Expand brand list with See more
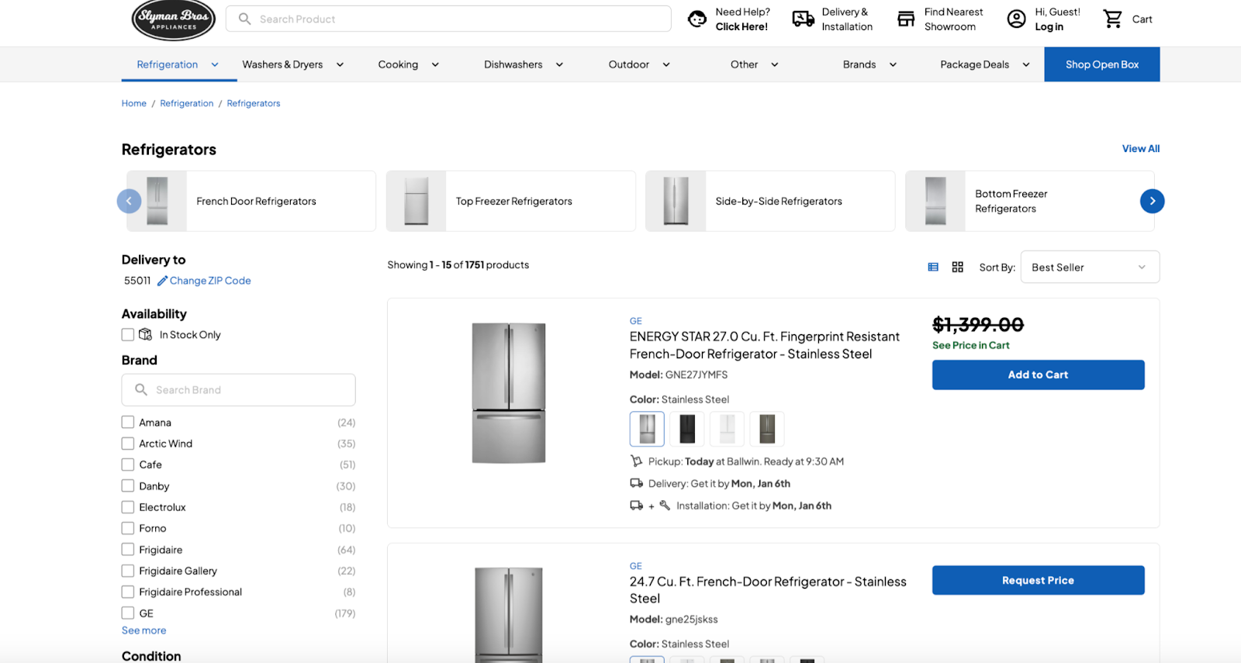The height and width of the screenshot is (663, 1241). click(x=143, y=630)
